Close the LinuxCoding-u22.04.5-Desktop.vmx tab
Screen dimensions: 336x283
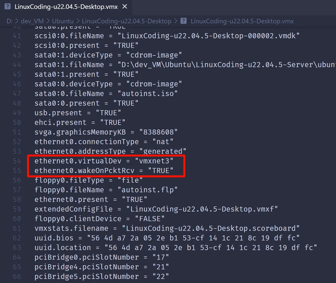[125, 7]
